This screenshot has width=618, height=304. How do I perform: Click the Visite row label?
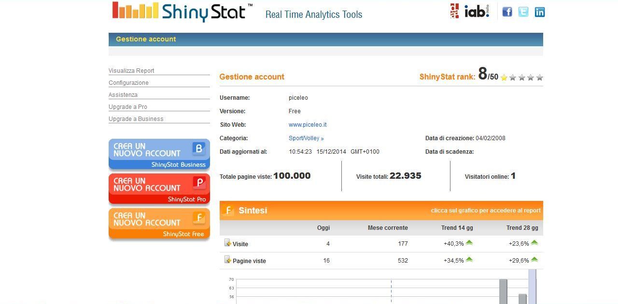point(240,244)
